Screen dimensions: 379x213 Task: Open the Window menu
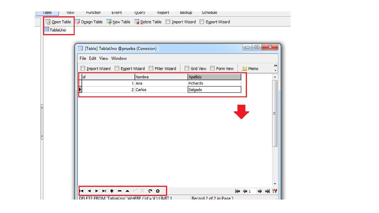pyautogui.click(x=119, y=58)
